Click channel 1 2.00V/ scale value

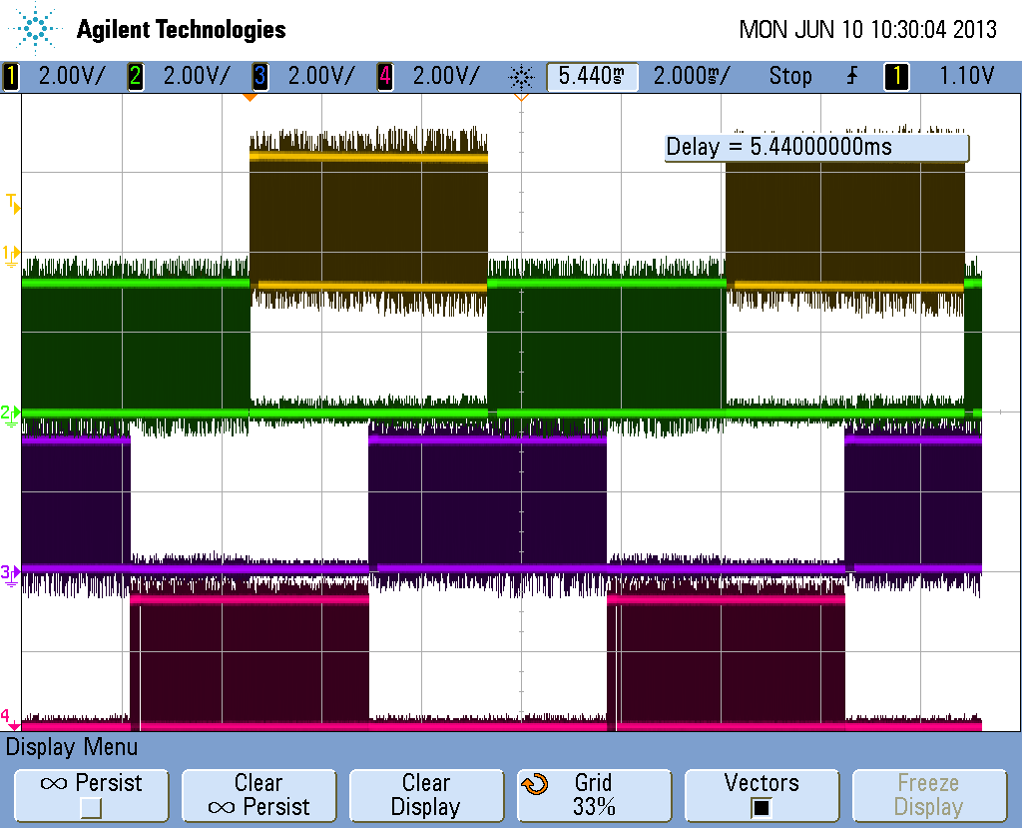pyautogui.click(x=71, y=76)
